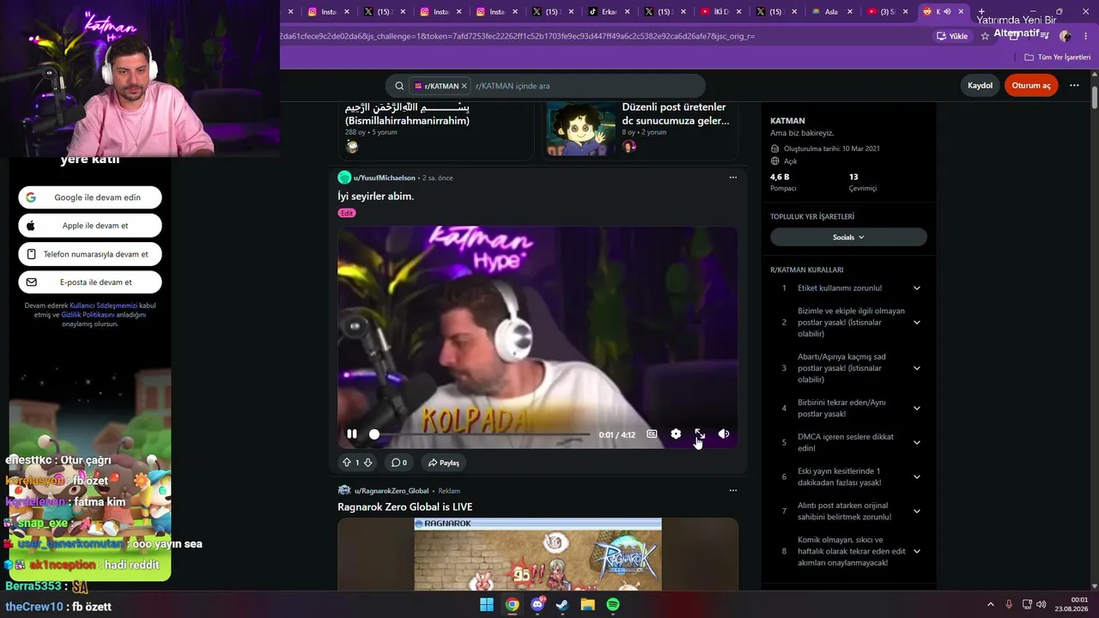
Task: Click the system tray speaker volume icon
Action: tap(1041, 604)
